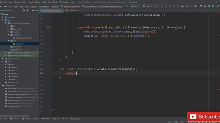Click the RemoteJobRepository breadcrumb
This screenshot has height=123, width=220.
click(x=70, y=6)
